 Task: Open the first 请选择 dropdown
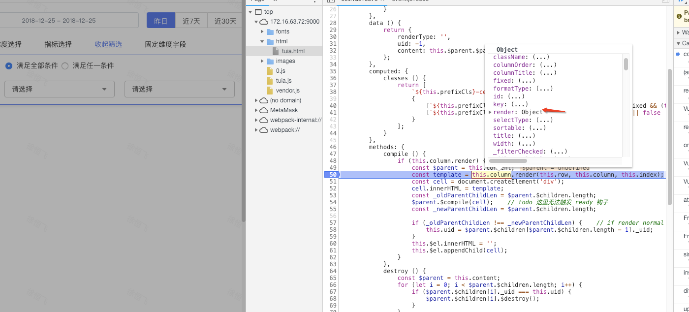click(60, 89)
